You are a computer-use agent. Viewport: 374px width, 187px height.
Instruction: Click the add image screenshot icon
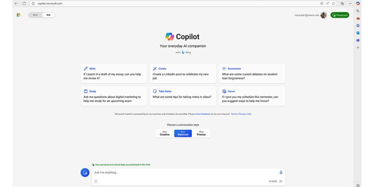pos(96,181)
